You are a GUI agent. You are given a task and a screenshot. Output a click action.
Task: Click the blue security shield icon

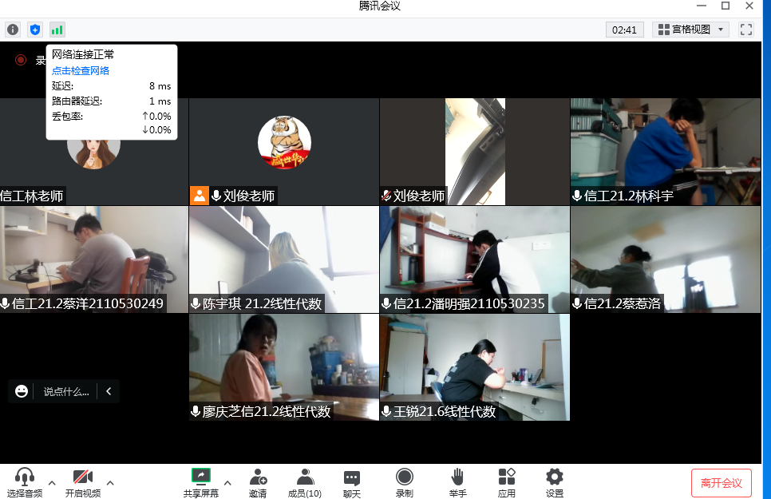click(x=35, y=30)
